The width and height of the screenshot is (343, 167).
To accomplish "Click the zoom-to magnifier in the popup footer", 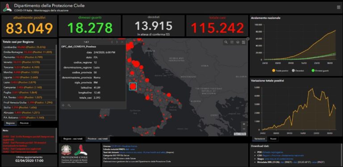I will coord(69,105).
